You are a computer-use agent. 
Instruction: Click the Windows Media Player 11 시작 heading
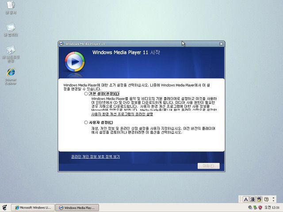point(126,53)
